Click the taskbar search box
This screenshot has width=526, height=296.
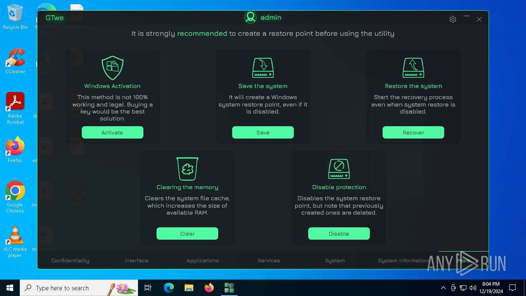[x=79, y=288]
